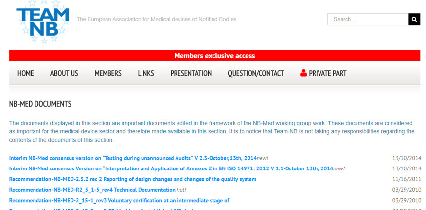The image size is (426, 210).
Task: Open the Home menu item
Action: (x=26, y=73)
